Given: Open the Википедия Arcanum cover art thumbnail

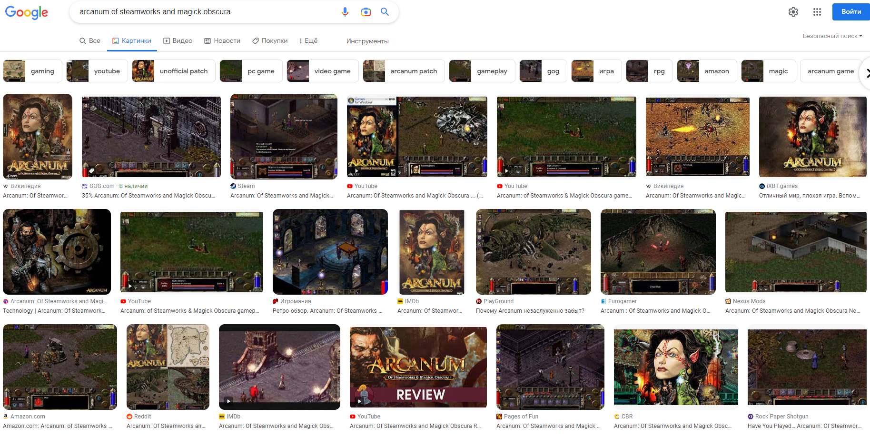Looking at the screenshot, I should point(38,137).
